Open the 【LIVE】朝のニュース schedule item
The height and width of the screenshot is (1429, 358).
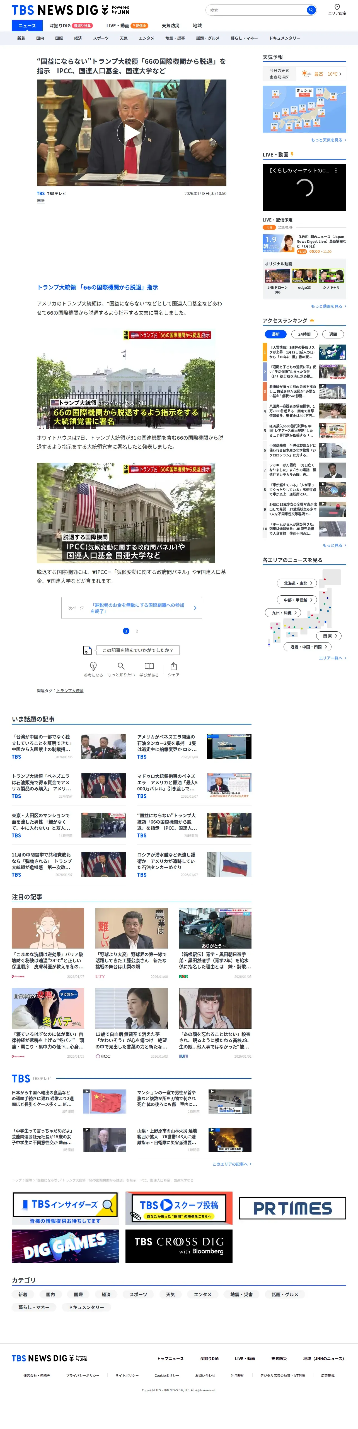304,244
